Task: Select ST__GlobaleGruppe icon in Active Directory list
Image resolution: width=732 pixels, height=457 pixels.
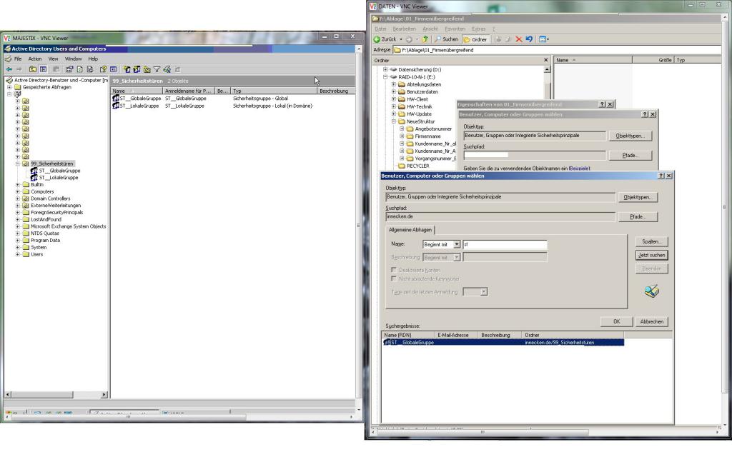Action: pyautogui.click(x=116, y=99)
